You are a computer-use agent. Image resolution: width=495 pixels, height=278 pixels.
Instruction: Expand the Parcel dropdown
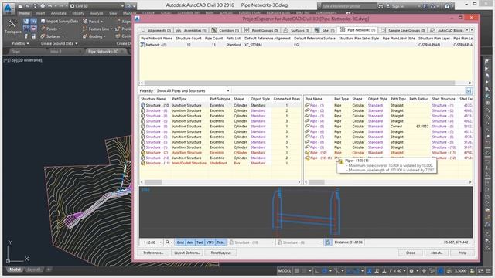[93, 22]
